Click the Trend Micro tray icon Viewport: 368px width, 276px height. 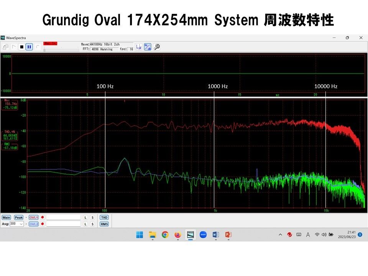tap(290, 235)
